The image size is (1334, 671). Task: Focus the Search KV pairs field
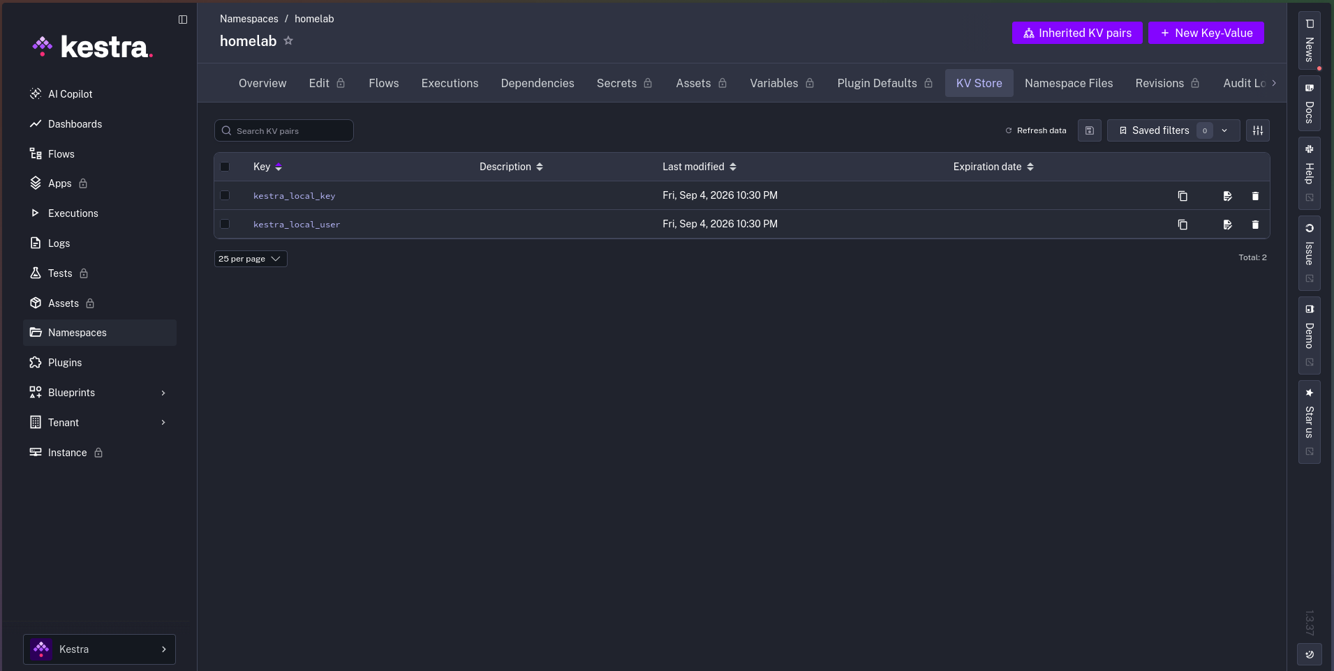[x=284, y=130]
